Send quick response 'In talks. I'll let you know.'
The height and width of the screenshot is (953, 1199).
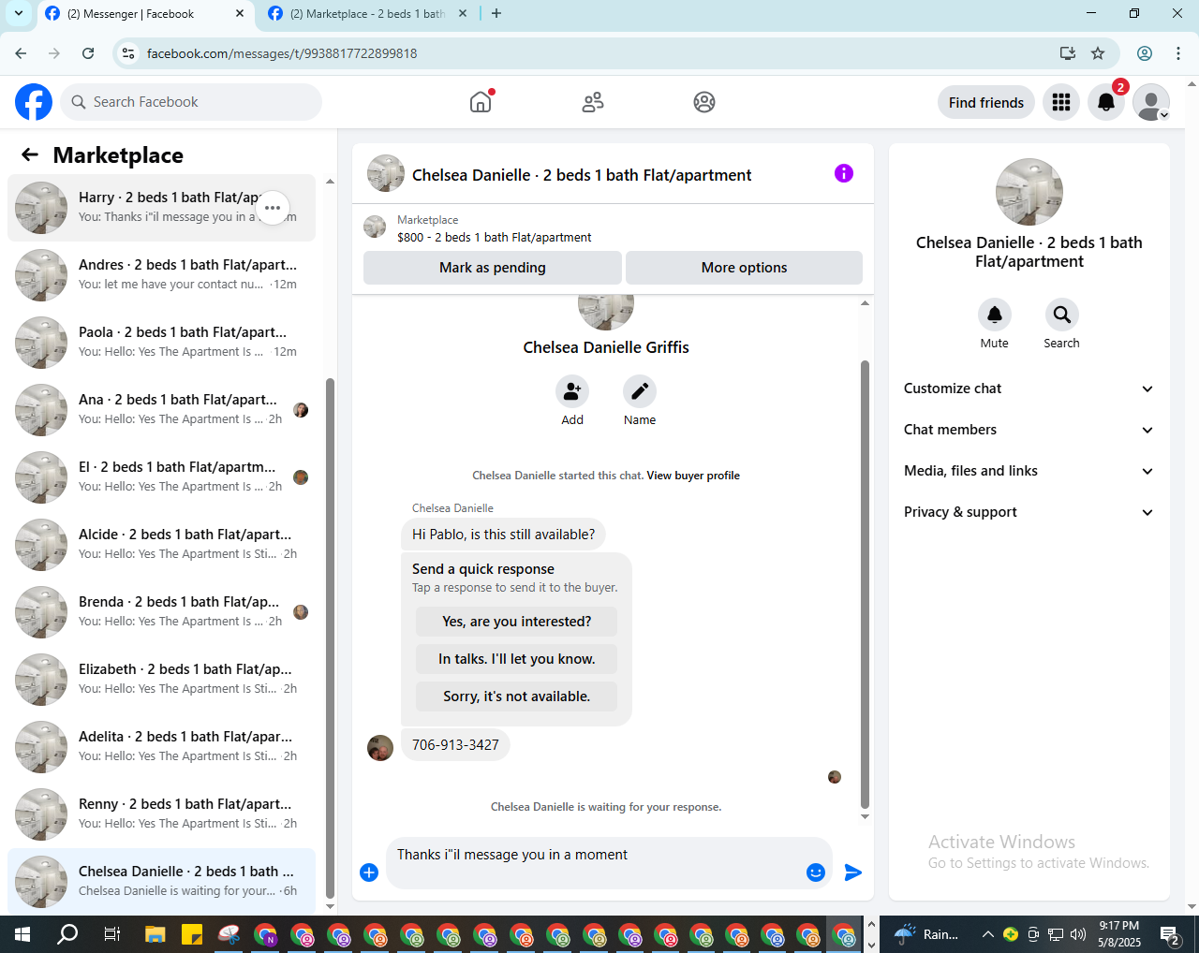coord(516,659)
